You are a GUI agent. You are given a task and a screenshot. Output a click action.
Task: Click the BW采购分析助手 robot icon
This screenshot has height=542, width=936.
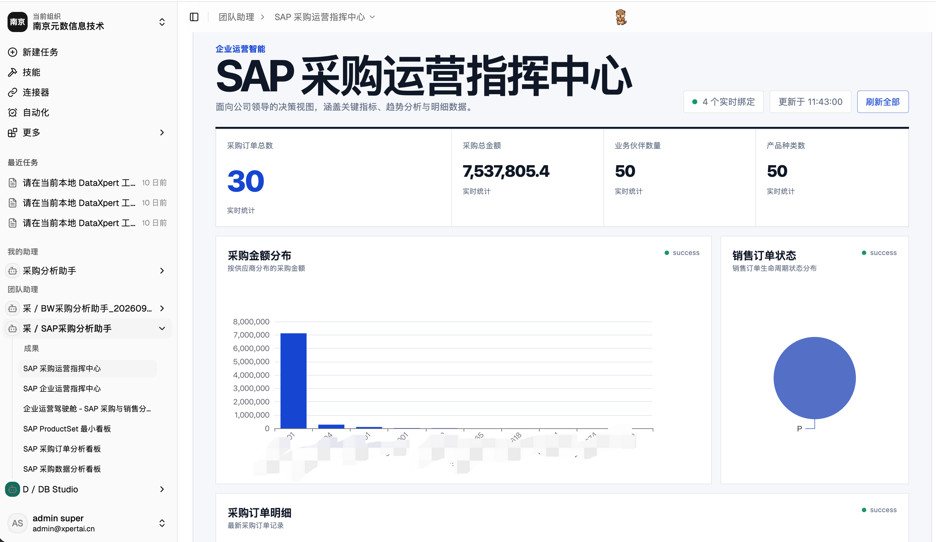click(13, 308)
